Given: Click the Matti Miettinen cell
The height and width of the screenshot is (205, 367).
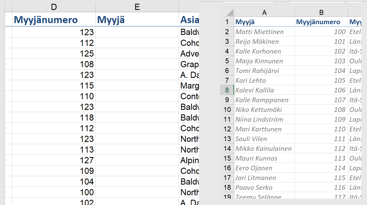Looking at the screenshot, I should pyautogui.click(x=264, y=32).
